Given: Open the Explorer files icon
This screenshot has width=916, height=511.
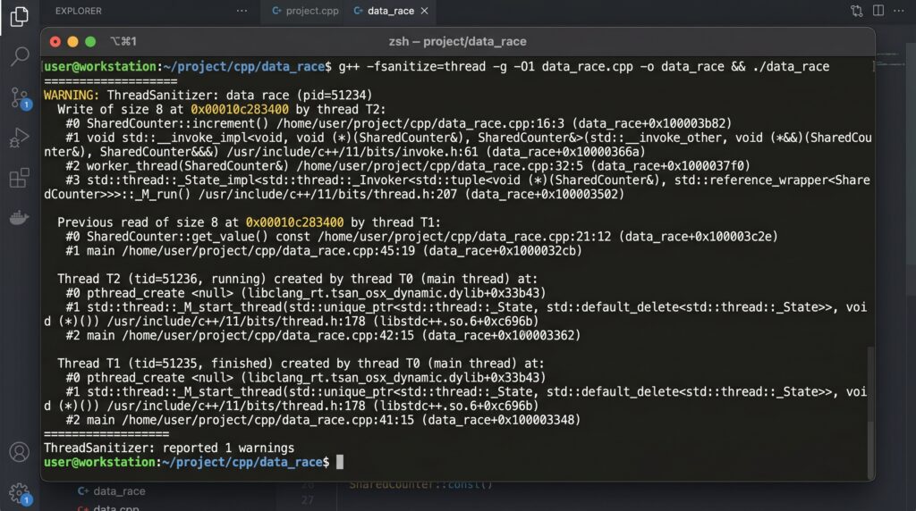Looking at the screenshot, I should click(20, 16).
